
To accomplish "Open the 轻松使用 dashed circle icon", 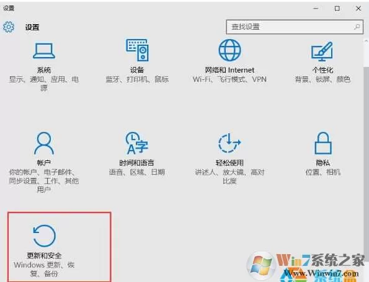I will click(x=229, y=143).
